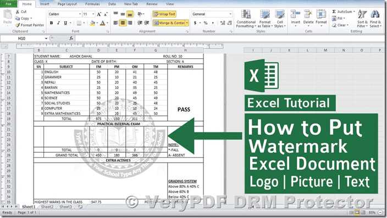Click Increase Indent icon
Screen dimensions: 387x218
(147, 23)
